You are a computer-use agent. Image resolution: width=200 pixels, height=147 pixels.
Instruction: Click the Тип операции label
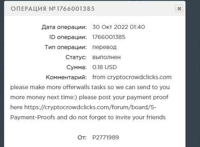tap(66, 47)
